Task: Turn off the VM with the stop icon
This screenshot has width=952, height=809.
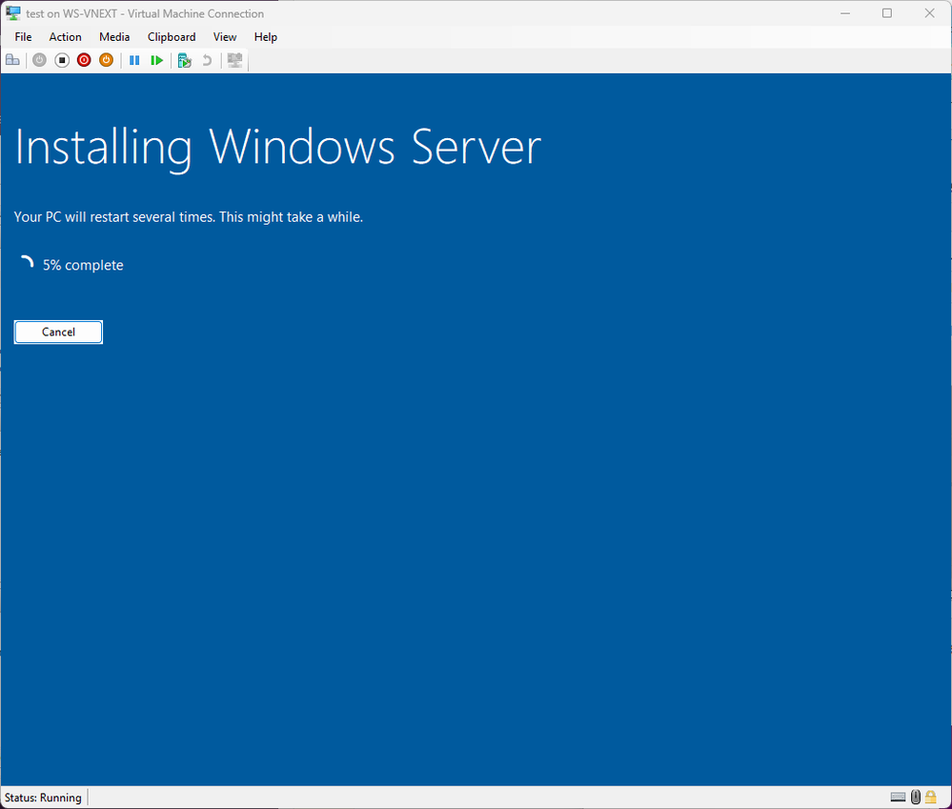Action: [62, 60]
